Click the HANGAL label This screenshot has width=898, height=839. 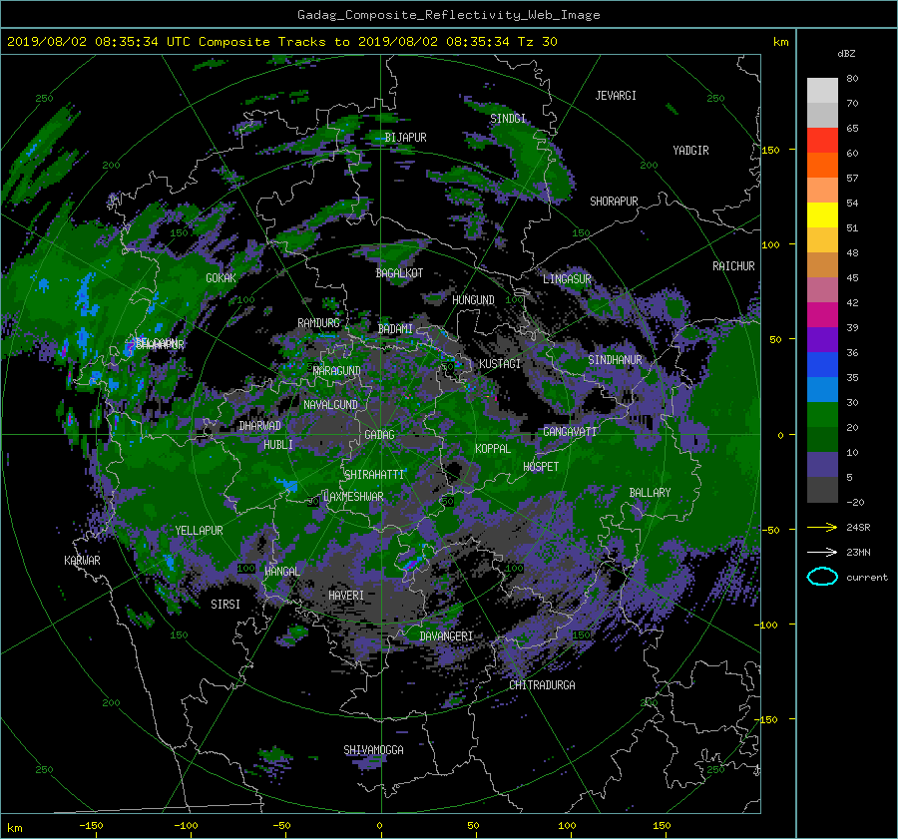tap(281, 572)
